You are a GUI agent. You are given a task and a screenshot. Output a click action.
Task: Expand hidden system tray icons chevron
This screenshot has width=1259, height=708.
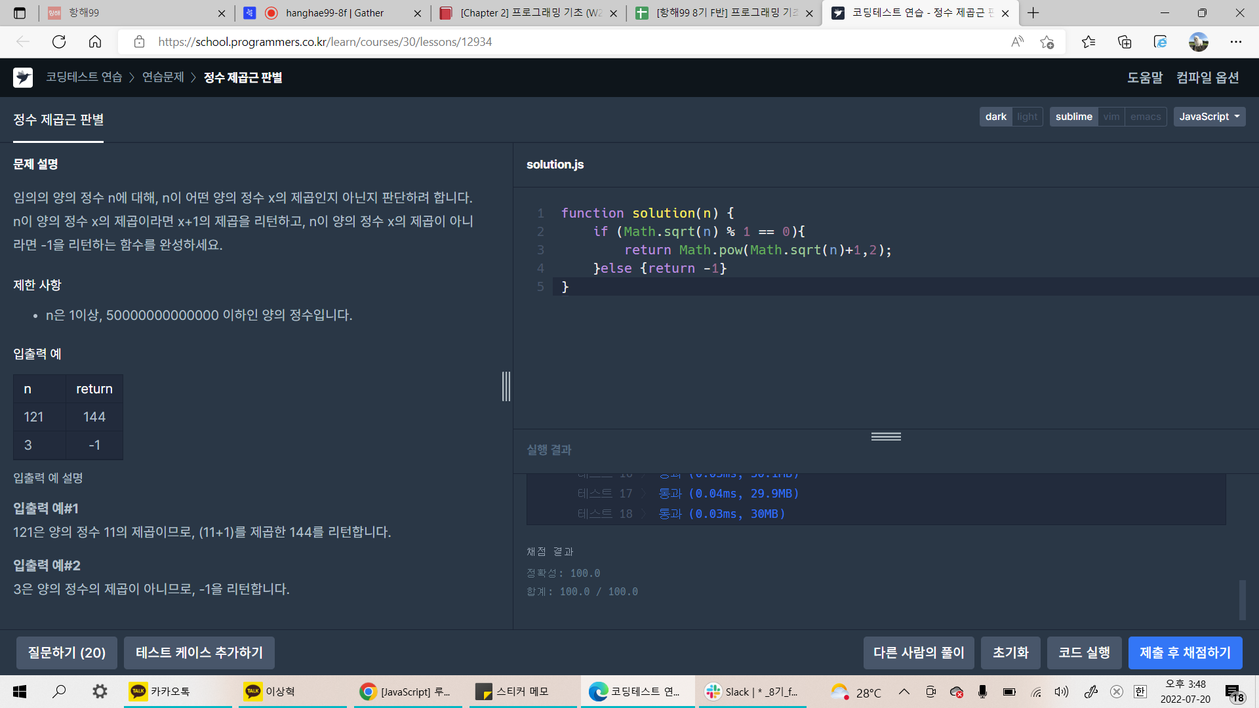click(904, 692)
